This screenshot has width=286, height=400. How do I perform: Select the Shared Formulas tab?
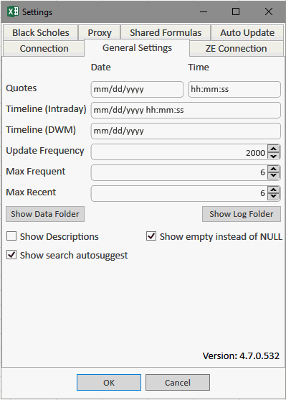pyautogui.click(x=166, y=32)
